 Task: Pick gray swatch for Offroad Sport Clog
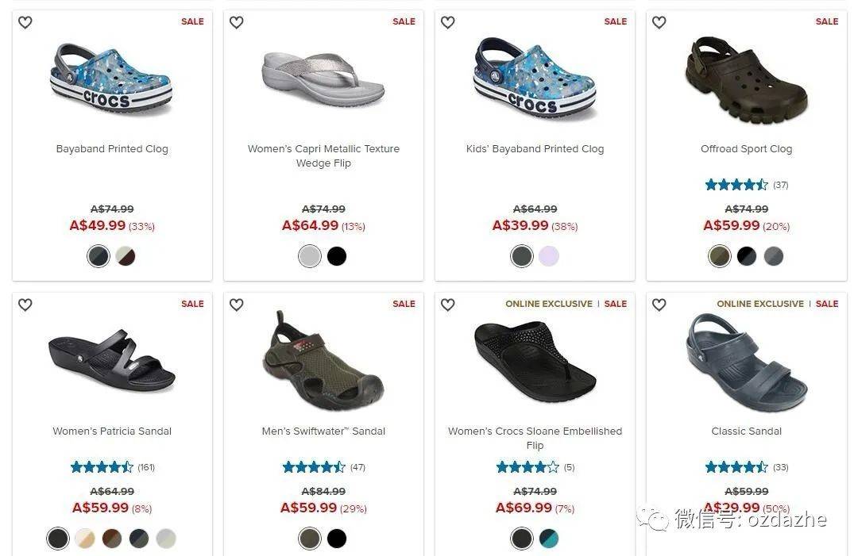pos(774,256)
